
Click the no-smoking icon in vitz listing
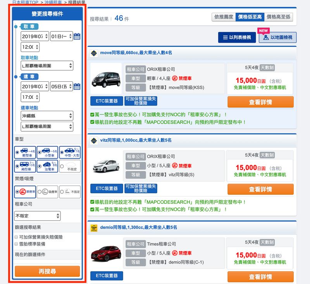point(175,165)
